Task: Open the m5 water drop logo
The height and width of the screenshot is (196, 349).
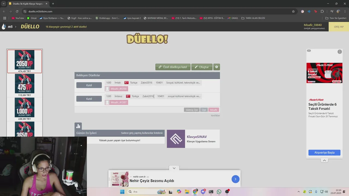Action: 4,27
